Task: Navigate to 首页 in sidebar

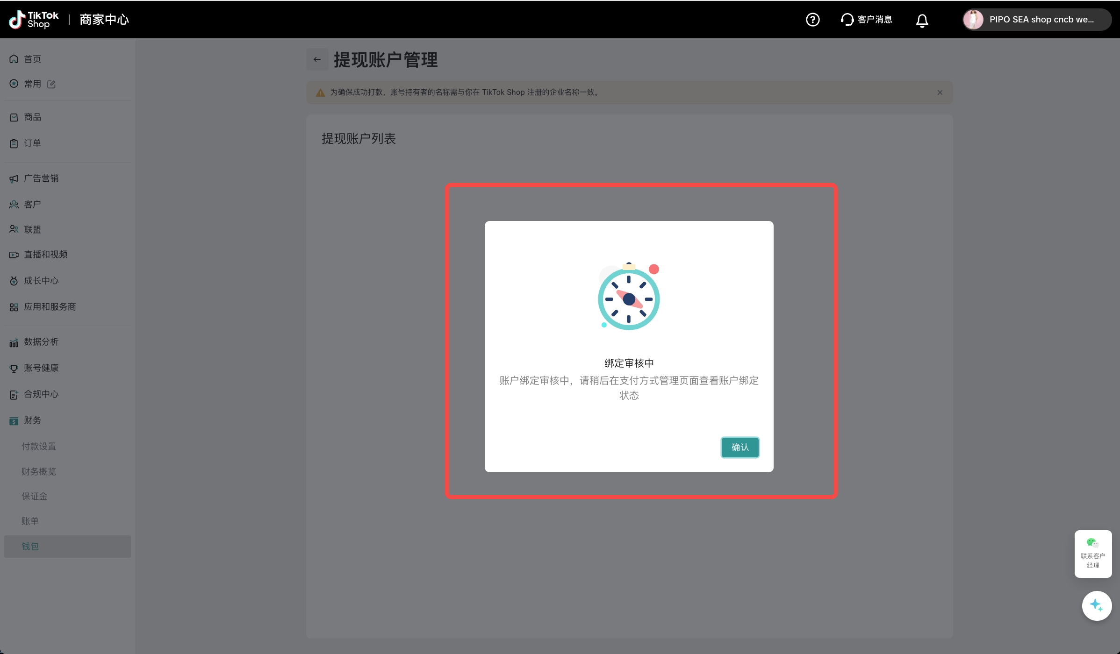Action: (33, 59)
